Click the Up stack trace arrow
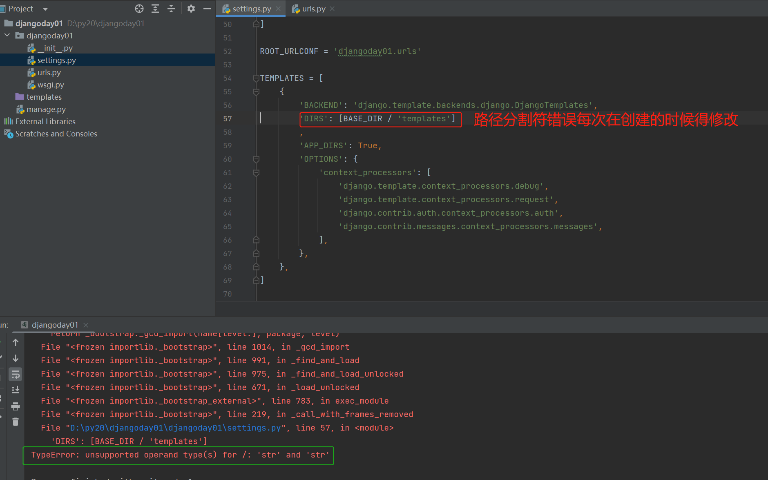 click(16, 342)
